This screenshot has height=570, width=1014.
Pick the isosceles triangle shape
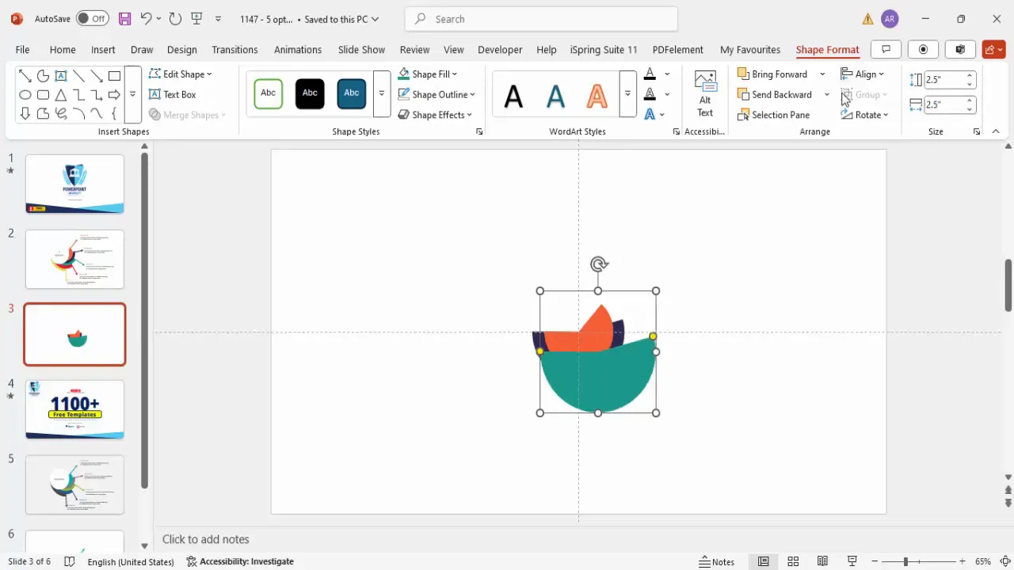(61, 95)
